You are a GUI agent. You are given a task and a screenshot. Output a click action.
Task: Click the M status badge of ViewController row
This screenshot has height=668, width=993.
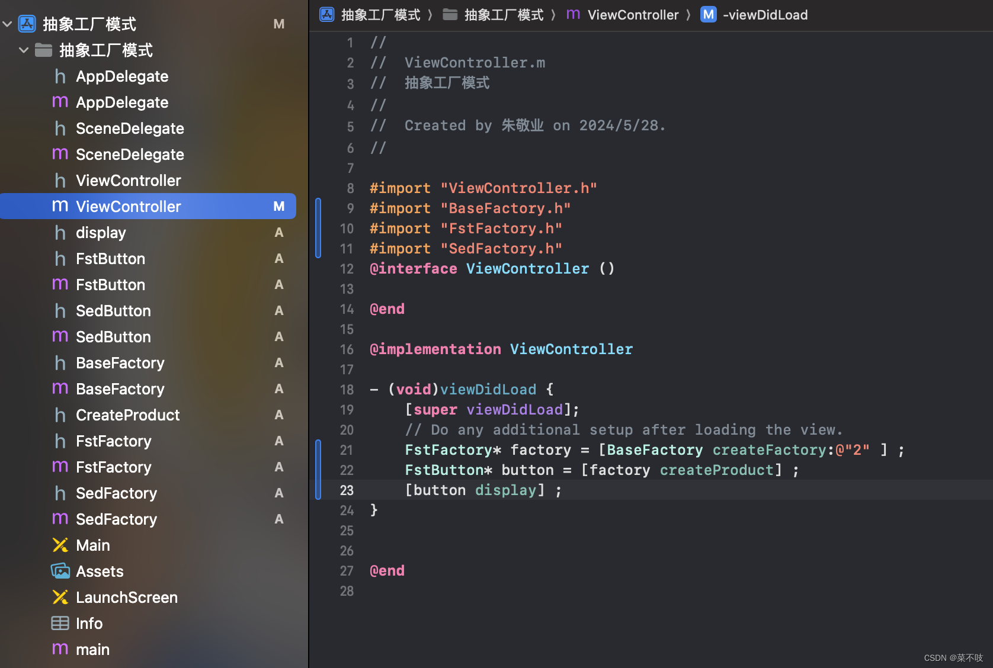279,206
